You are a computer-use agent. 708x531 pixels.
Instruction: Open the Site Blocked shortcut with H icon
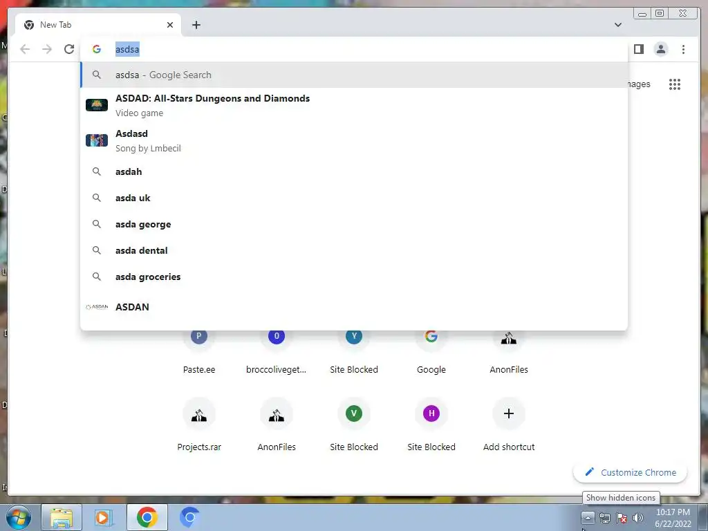coord(431,425)
